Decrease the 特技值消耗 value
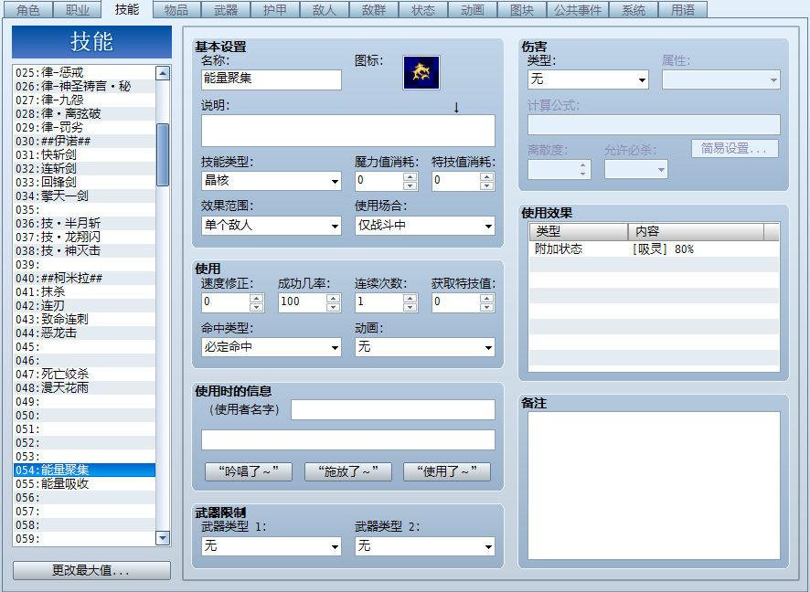 coord(486,185)
